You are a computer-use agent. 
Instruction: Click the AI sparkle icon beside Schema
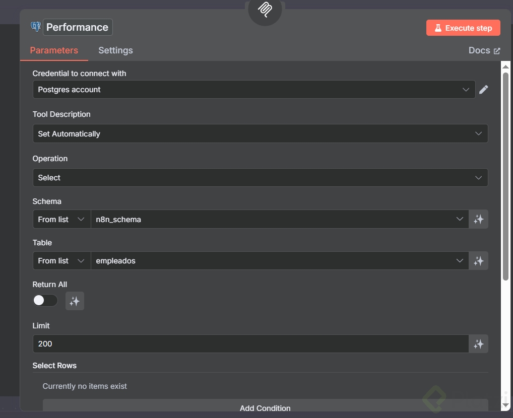click(479, 219)
